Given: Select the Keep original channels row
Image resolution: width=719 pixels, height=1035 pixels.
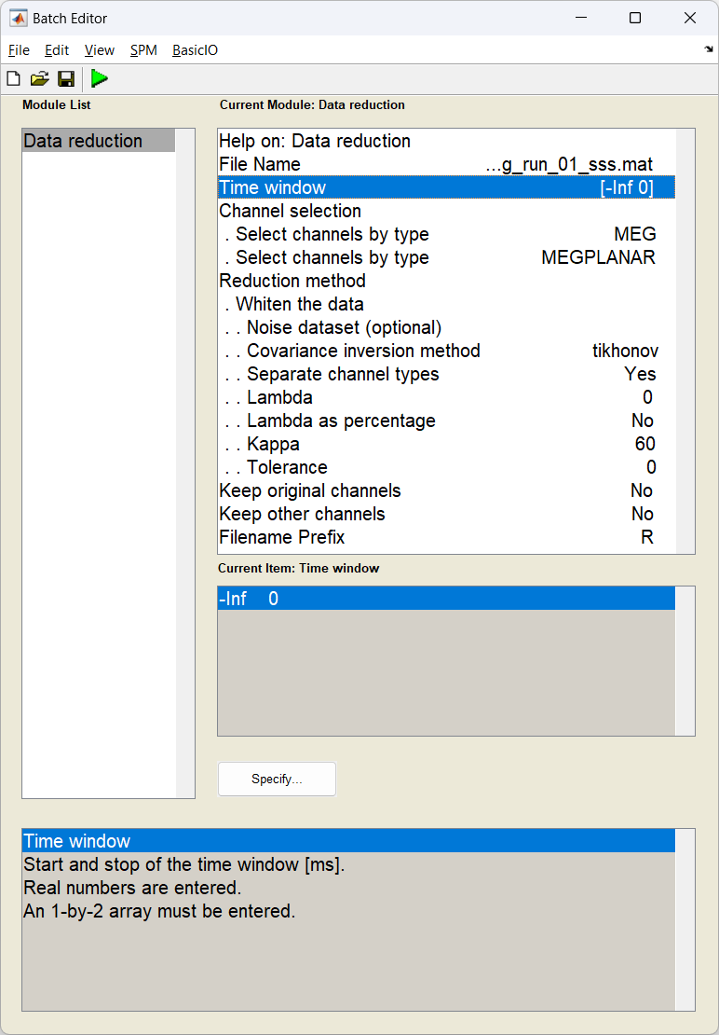Looking at the screenshot, I should click(446, 490).
